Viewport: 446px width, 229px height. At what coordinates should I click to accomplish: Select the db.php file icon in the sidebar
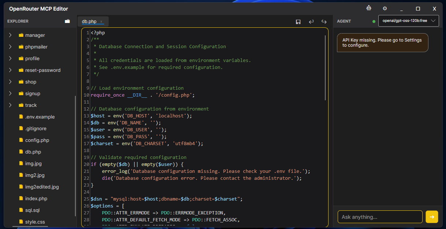coord(21,152)
